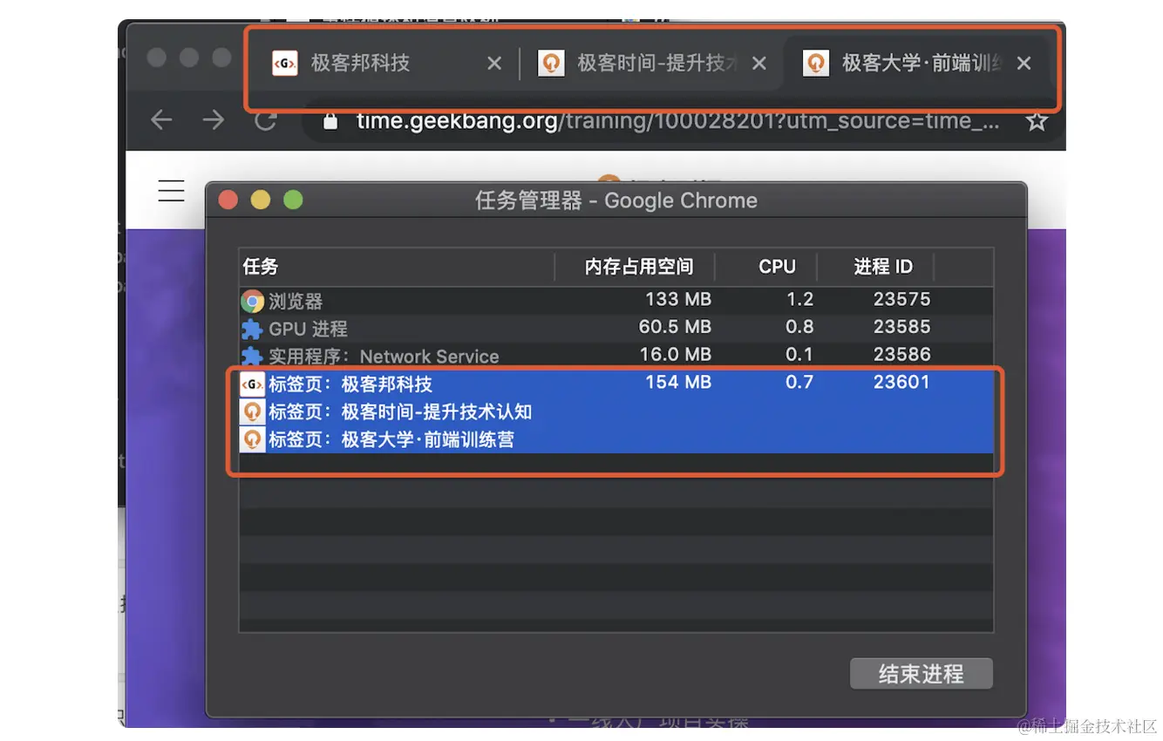Click the padlock icon in the address bar
This screenshot has height=741, width=1163.
coord(330,121)
